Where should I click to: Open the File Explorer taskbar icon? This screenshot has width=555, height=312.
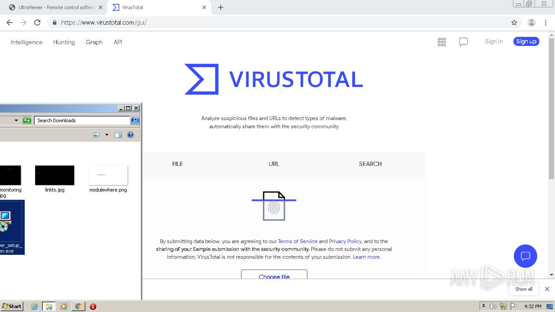[49, 306]
